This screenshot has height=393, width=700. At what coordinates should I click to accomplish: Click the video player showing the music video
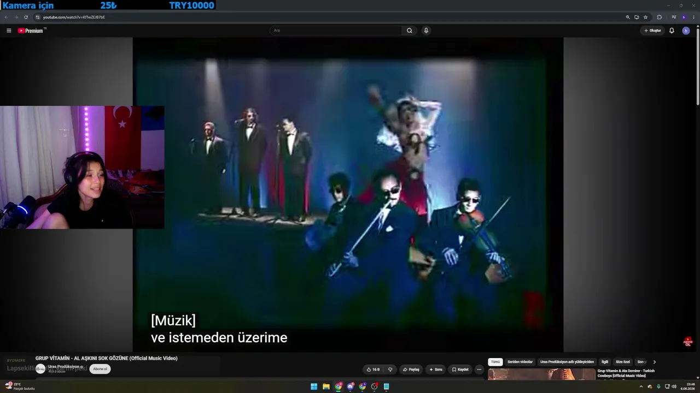pyautogui.click(x=348, y=194)
